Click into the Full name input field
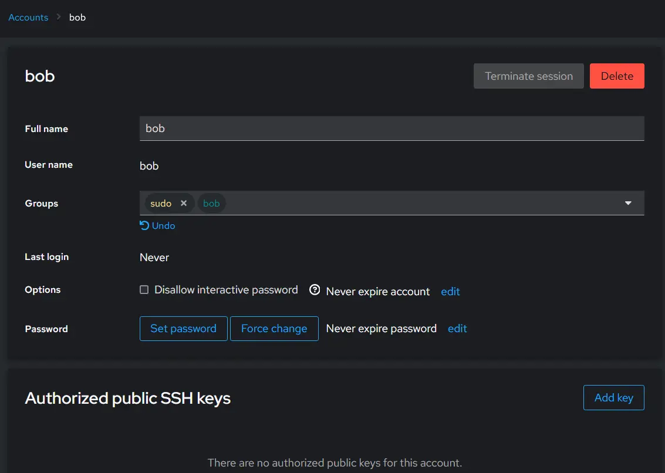The height and width of the screenshot is (473, 665). (x=392, y=129)
